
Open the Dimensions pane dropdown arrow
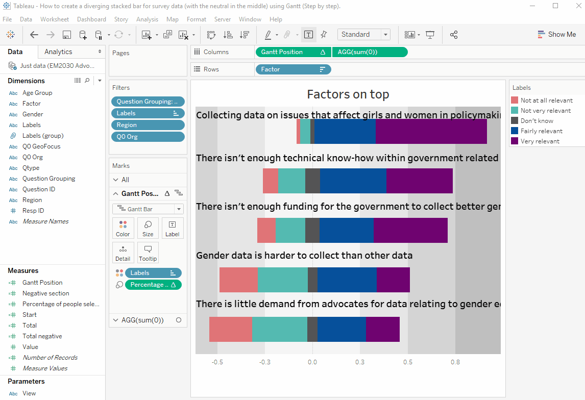point(100,81)
